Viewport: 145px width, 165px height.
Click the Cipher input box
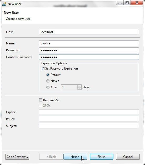pyautogui.click(x=89, y=112)
